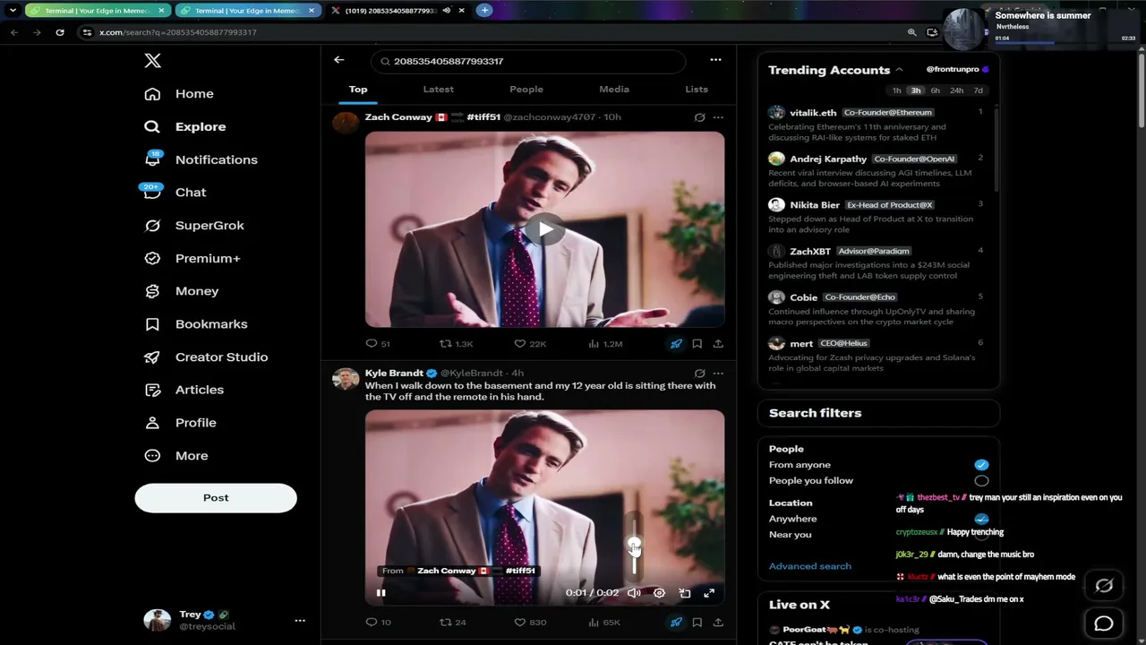Enable picture-in-picture on the video
1146x645 pixels.
684,593
